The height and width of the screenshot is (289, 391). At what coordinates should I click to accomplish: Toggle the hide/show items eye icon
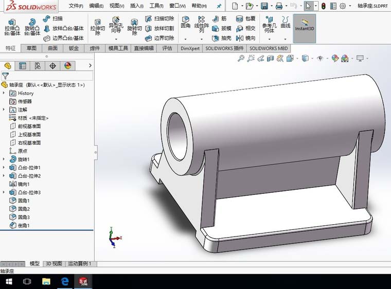[320, 59]
